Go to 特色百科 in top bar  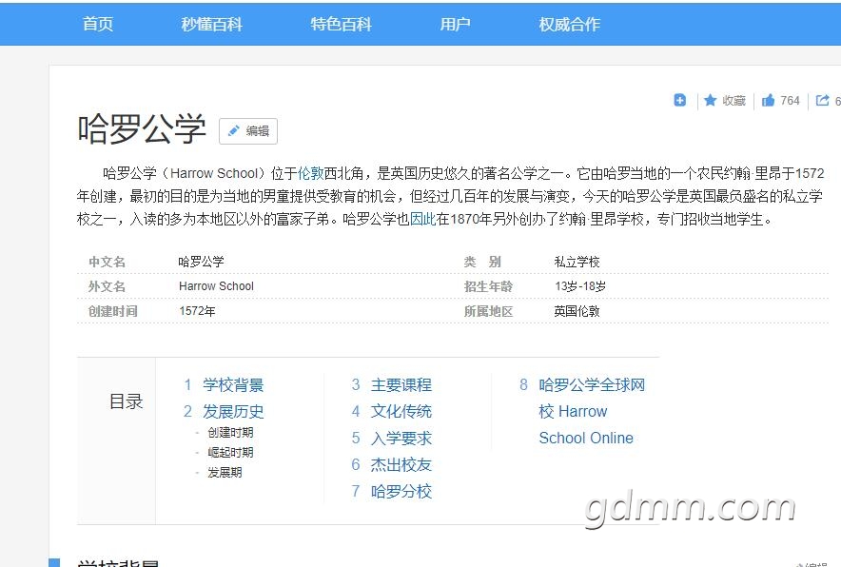pyautogui.click(x=342, y=24)
